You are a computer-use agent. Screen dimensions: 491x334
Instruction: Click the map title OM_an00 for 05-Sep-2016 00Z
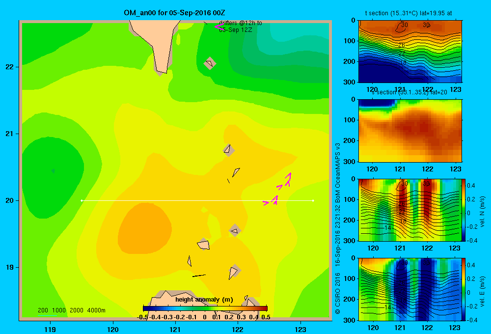[x=174, y=13]
